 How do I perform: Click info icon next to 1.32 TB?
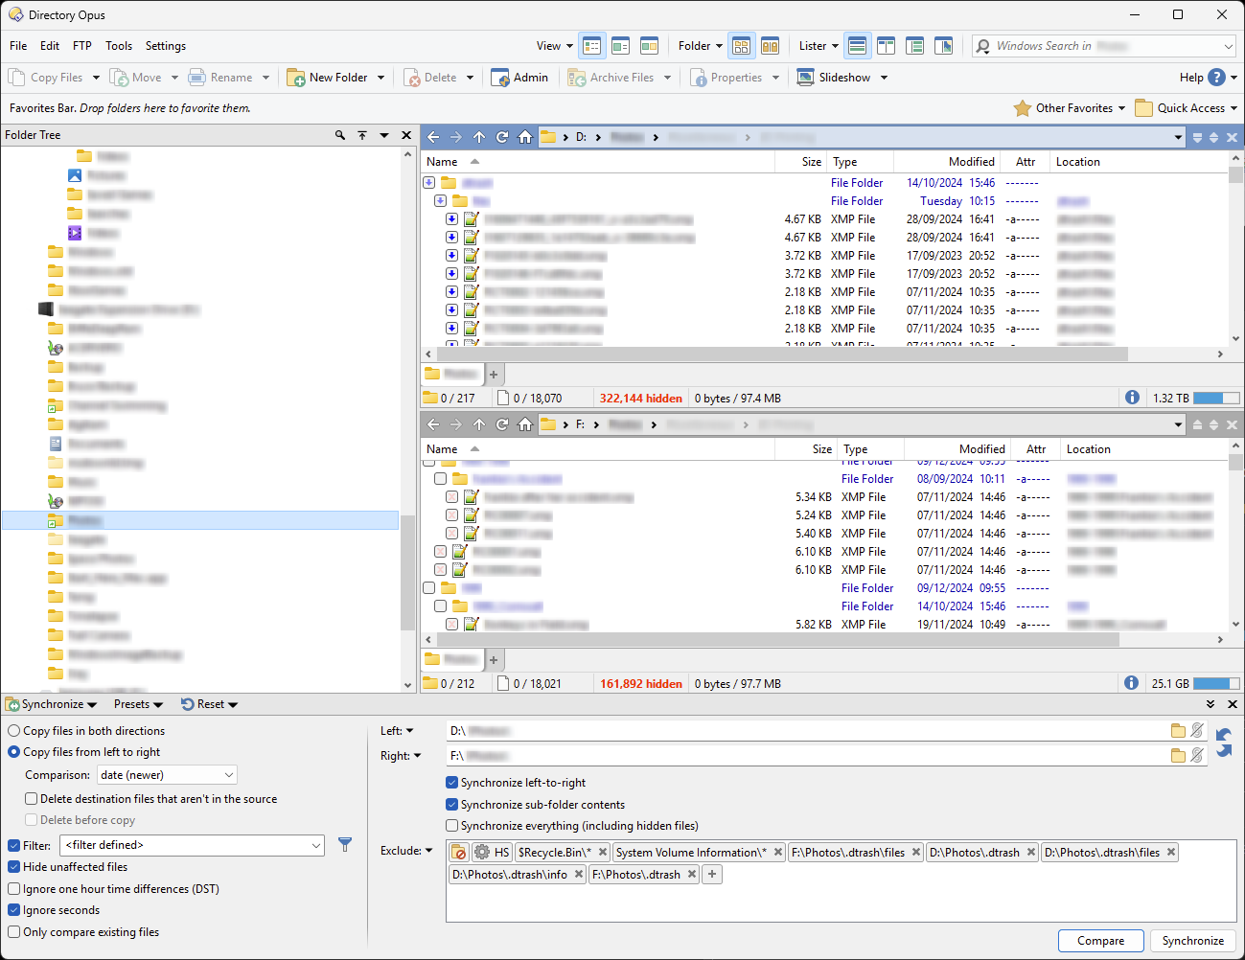tap(1132, 398)
